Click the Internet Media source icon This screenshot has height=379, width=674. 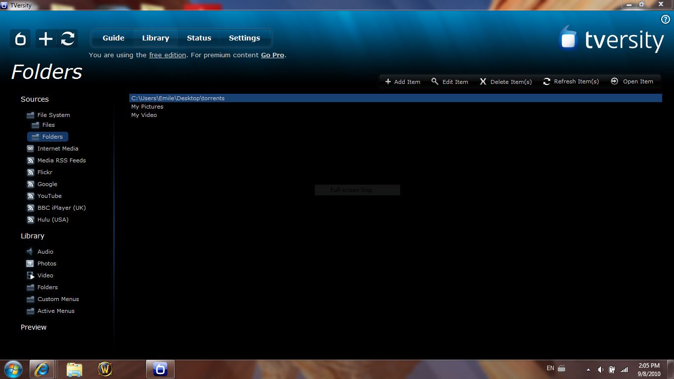click(30, 148)
